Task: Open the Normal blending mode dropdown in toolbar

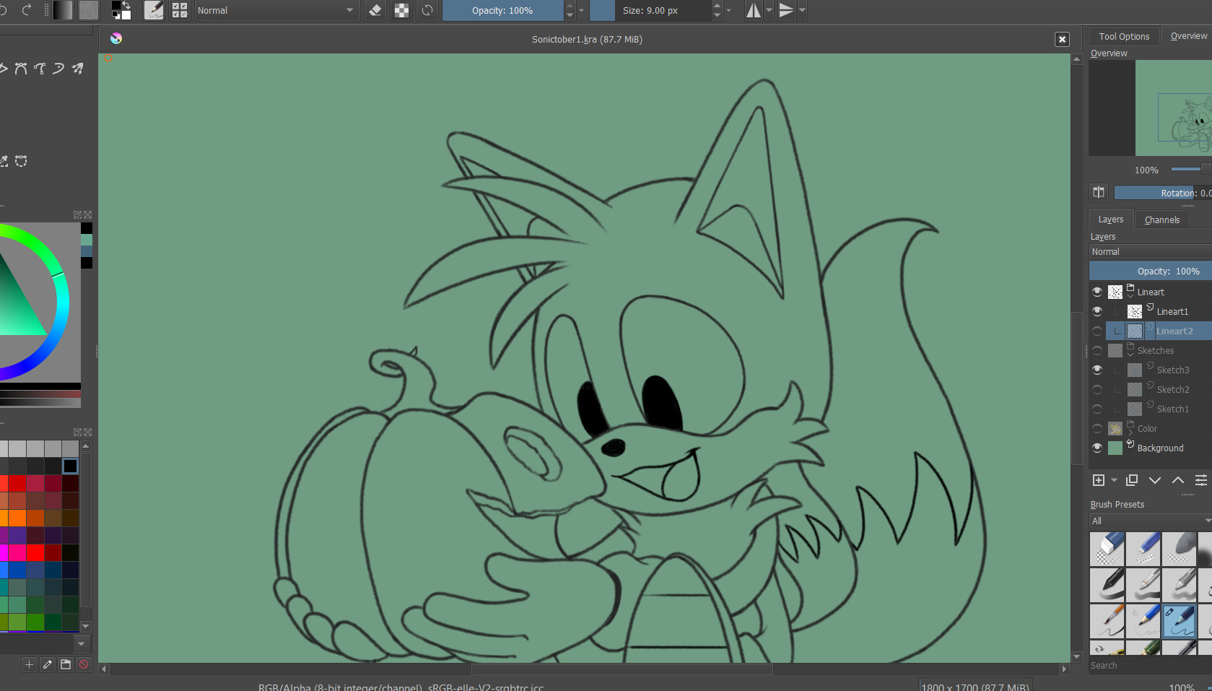Action: pos(276,10)
